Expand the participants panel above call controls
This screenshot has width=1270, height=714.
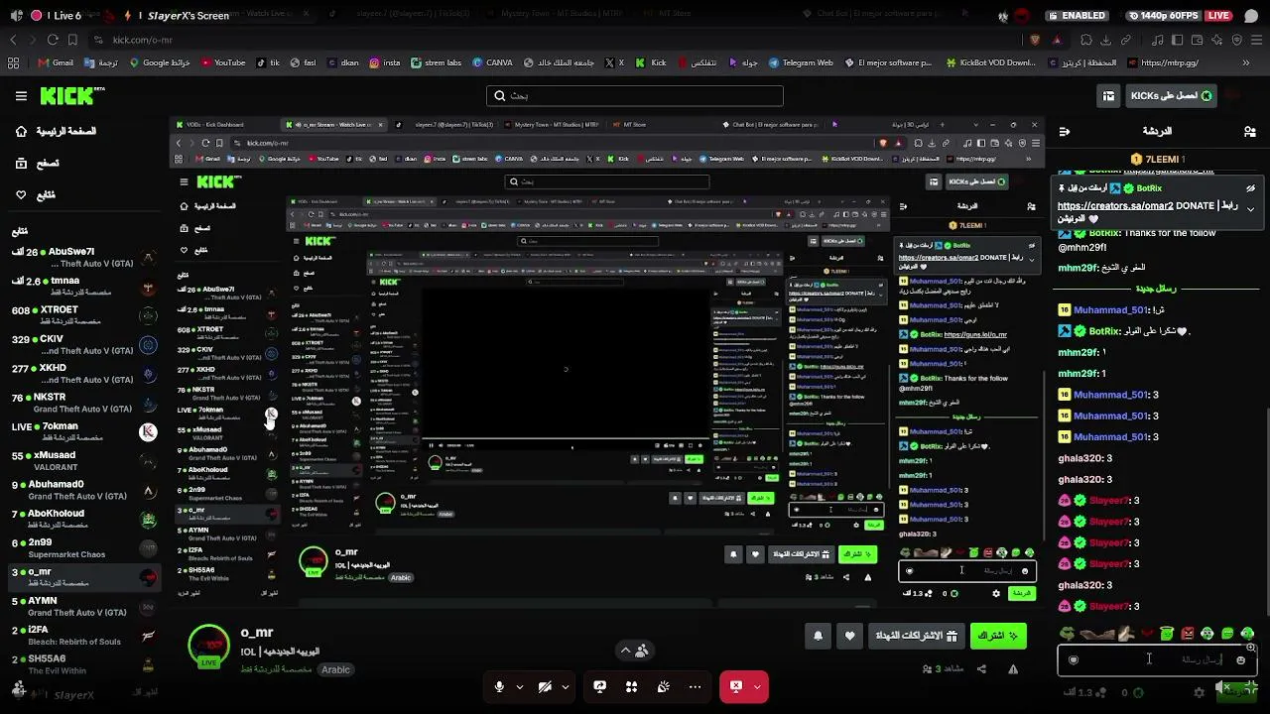(x=633, y=651)
